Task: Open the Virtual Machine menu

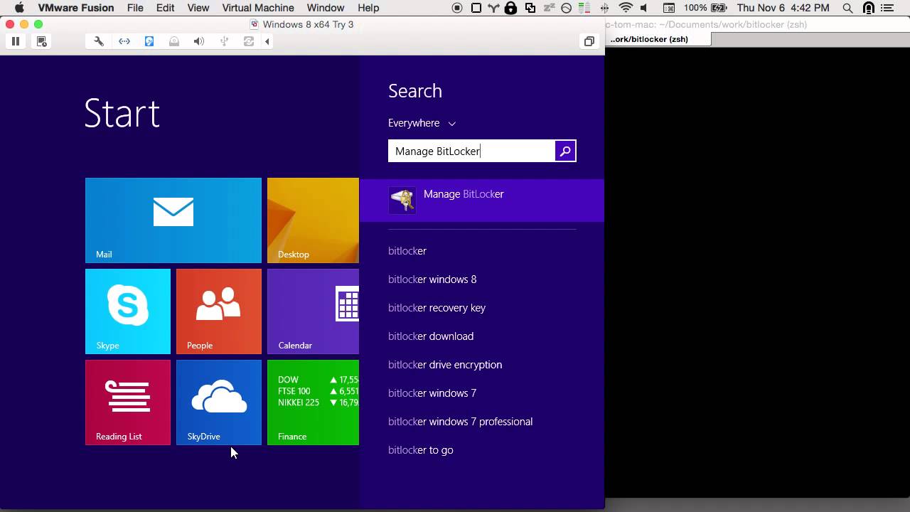Action: point(258,8)
